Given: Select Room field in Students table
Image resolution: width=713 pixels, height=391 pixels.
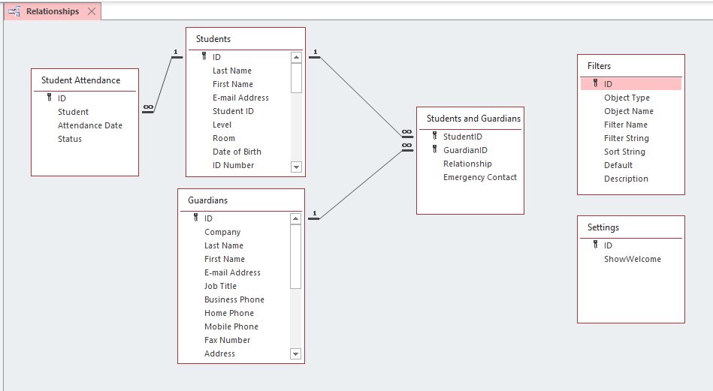Looking at the screenshot, I should pos(224,139).
